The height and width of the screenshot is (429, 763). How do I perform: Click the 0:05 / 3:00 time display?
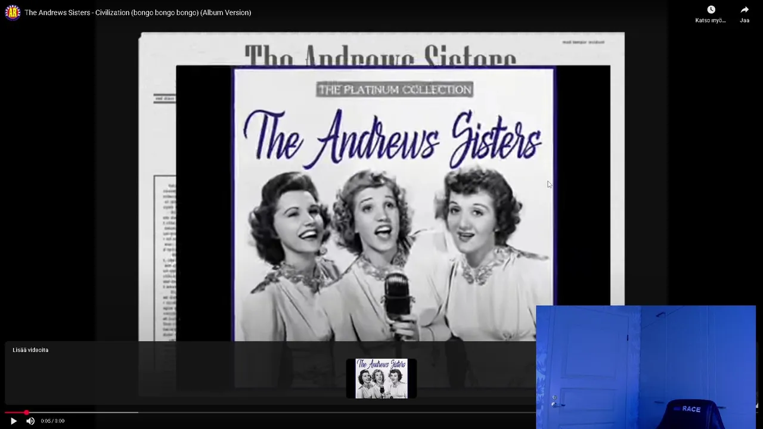(x=52, y=421)
